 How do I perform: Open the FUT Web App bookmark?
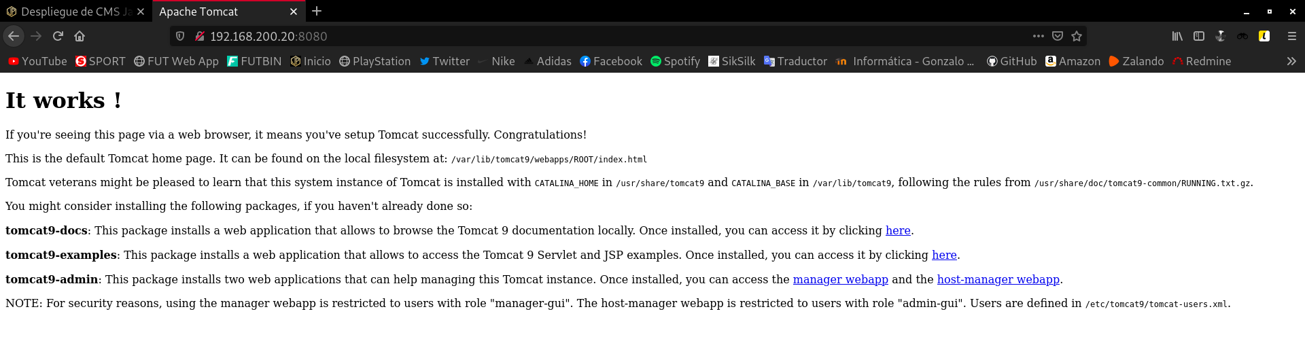176,61
